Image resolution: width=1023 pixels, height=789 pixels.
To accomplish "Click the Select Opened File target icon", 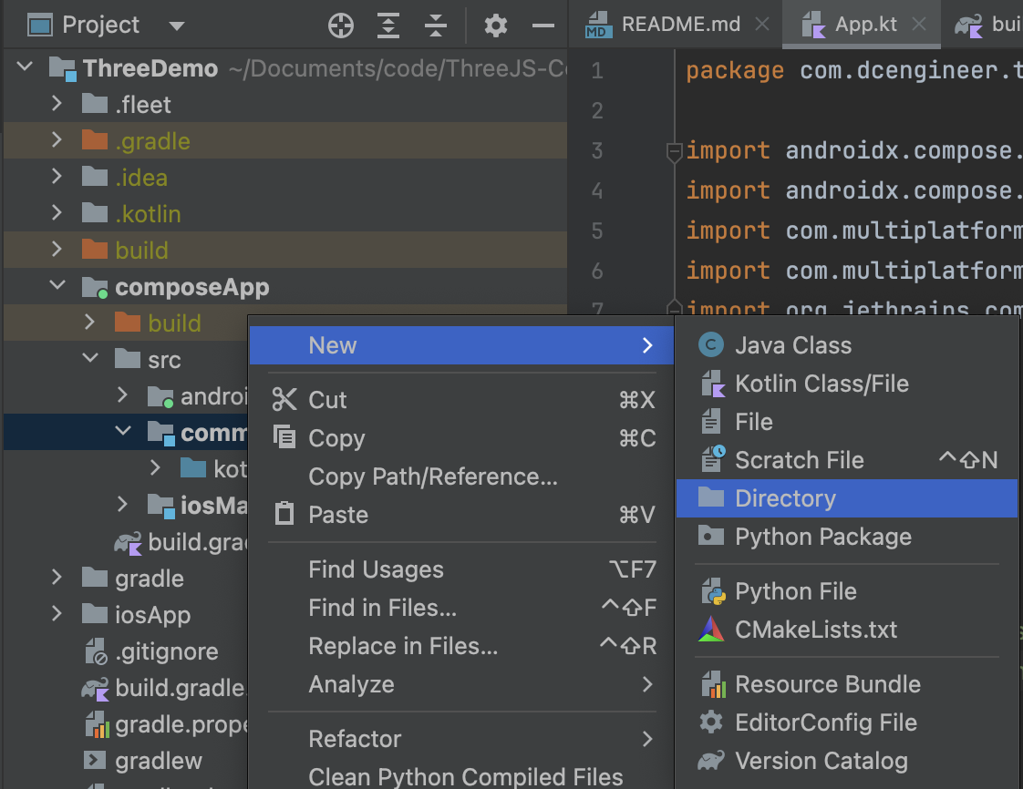I will point(341,26).
